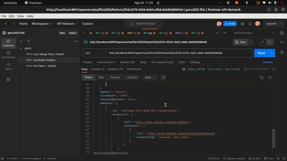Switch to the Headers (8) request tab
This screenshot has width=287, height=161.
[x=127, y=62]
